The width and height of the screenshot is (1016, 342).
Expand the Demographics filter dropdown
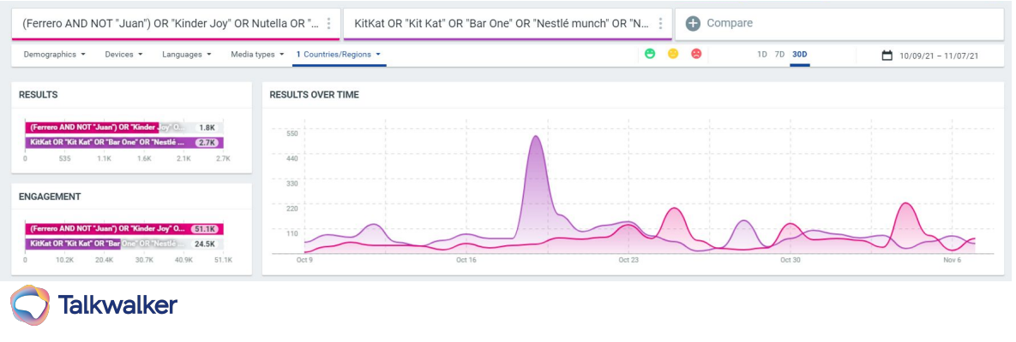click(x=55, y=55)
